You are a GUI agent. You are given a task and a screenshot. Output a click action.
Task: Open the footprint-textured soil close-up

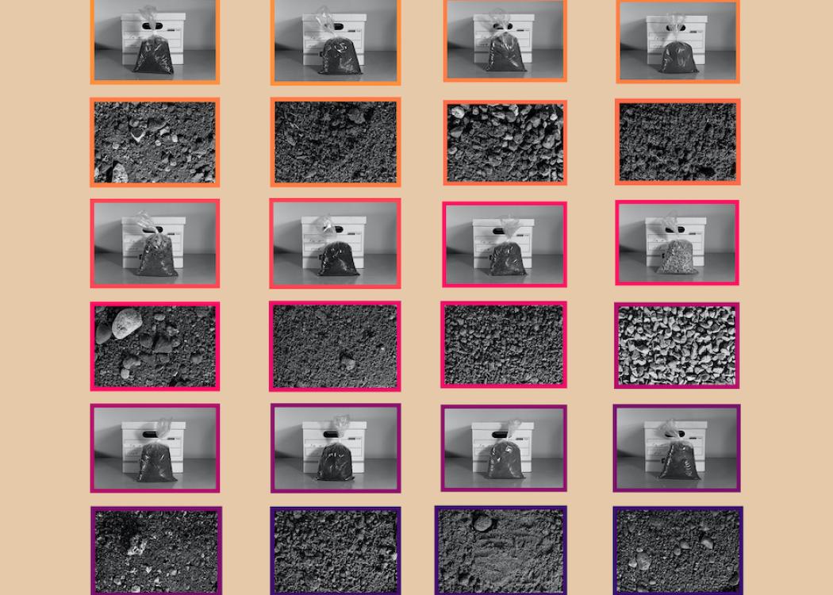coord(501,551)
